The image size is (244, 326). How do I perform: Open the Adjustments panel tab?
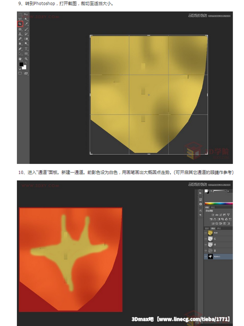207,207
